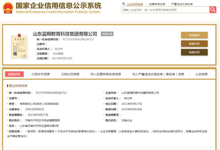Switch to the 行政许可信息 tab
The width and height of the screenshot is (220, 150).
coord(41,74)
